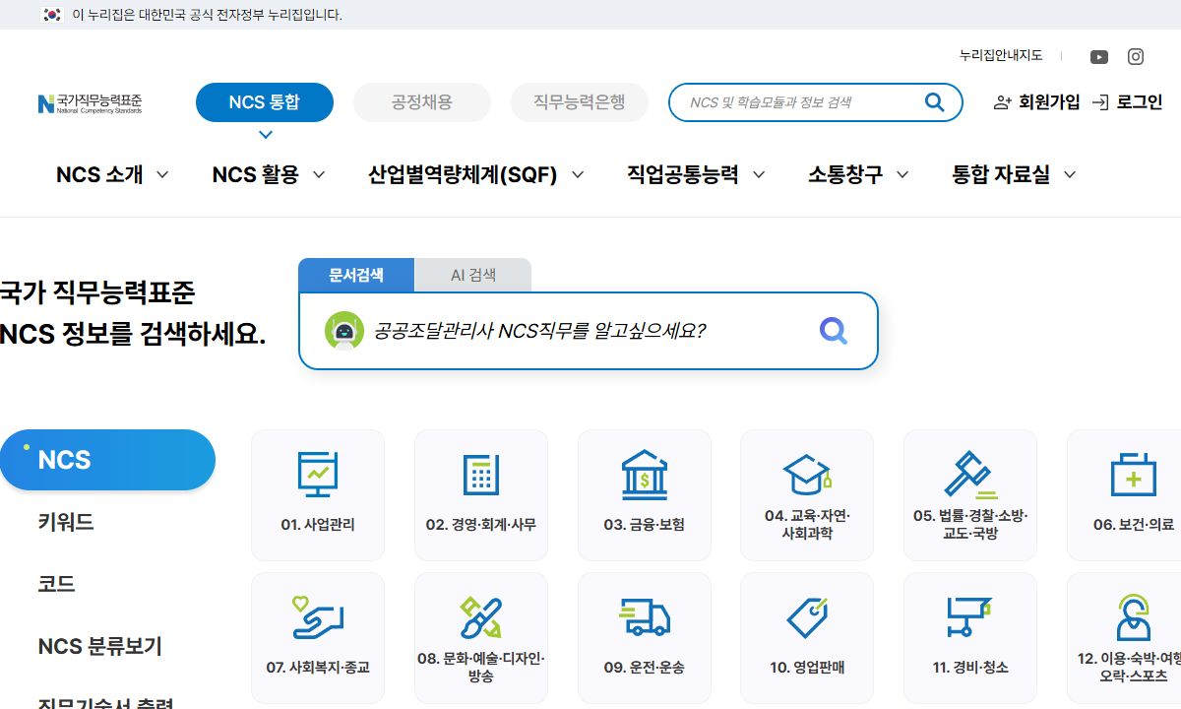This screenshot has width=1181, height=709.
Task: Click the magnifier icon in document search bar
Action: (834, 331)
